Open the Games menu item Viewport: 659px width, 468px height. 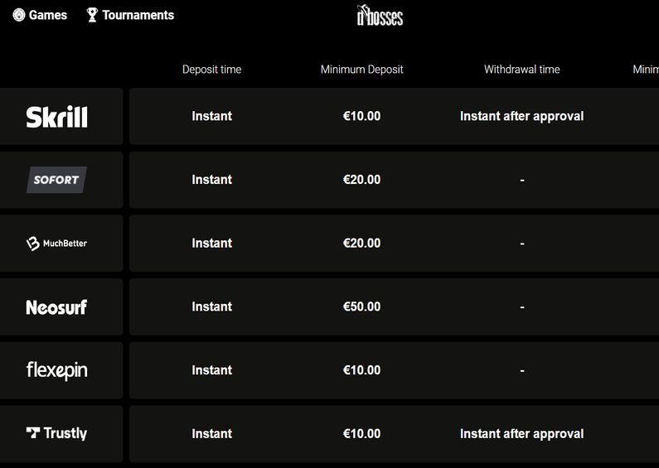click(x=40, y=15)
